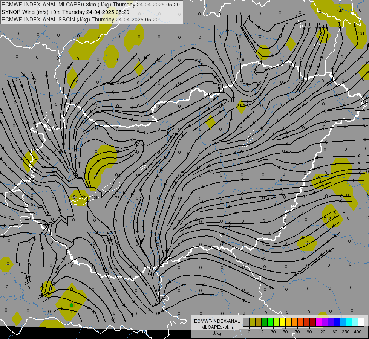
Task: Click the map value '143'
Action: point(340,11)
